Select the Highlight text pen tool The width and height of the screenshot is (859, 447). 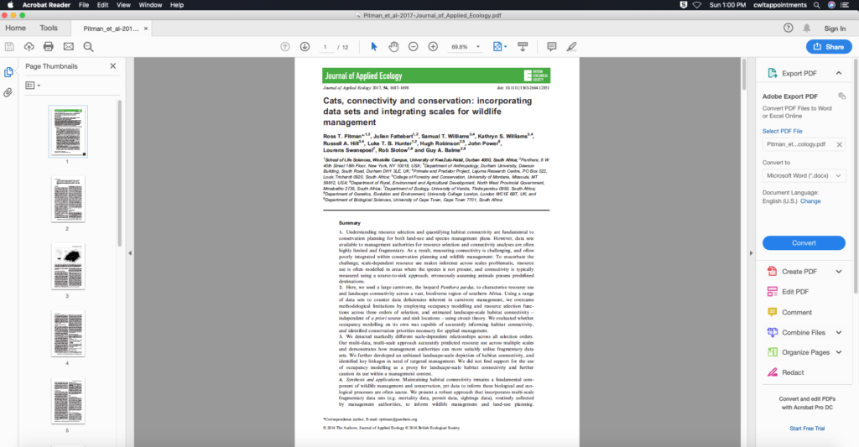[x=572, y=46]
